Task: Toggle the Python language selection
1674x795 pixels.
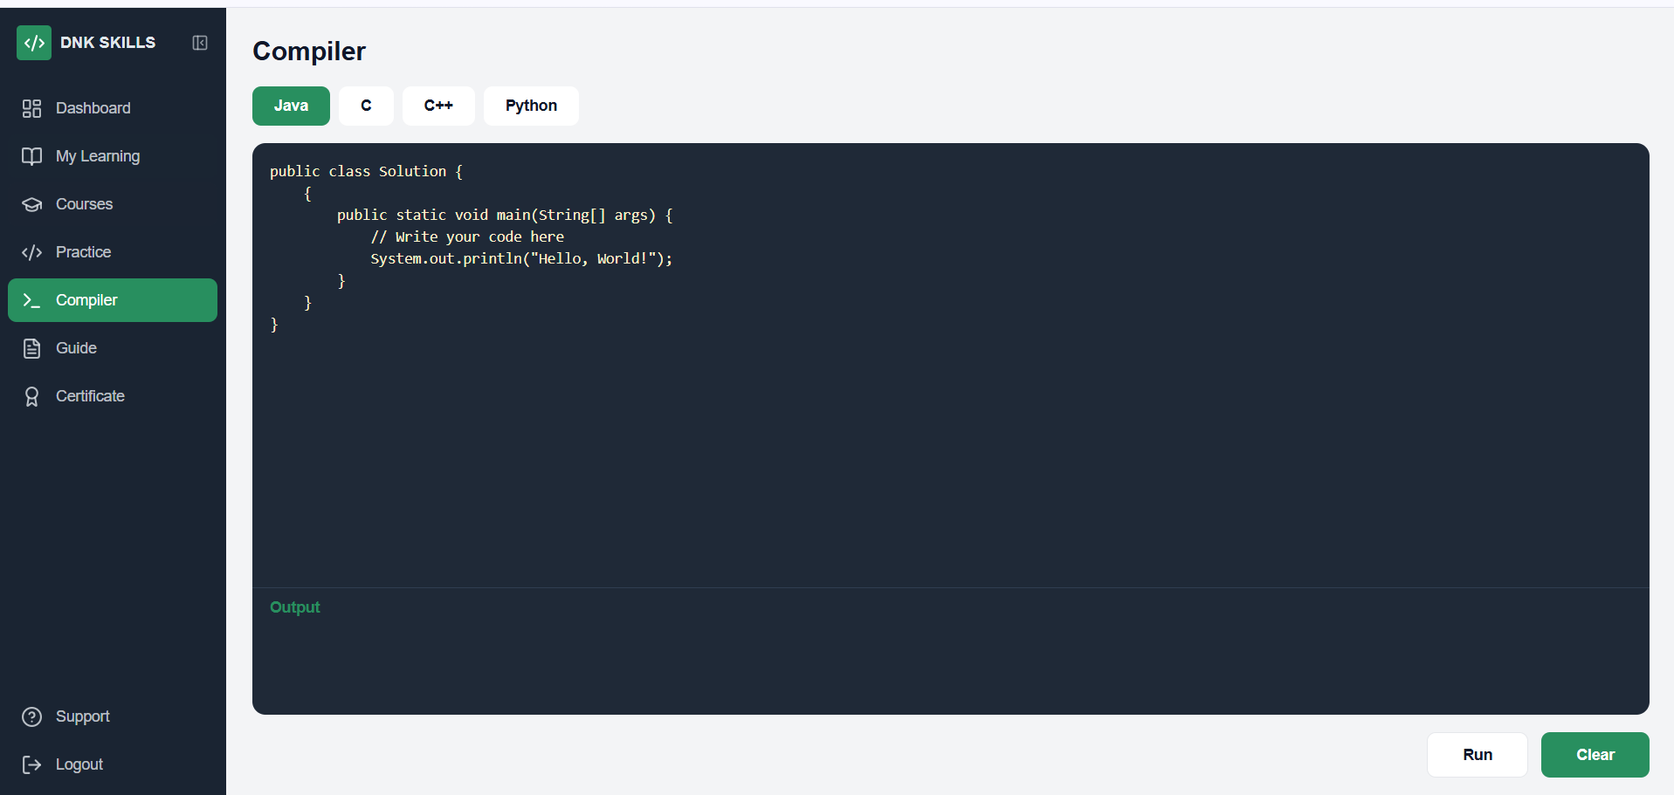Action: 530,106
